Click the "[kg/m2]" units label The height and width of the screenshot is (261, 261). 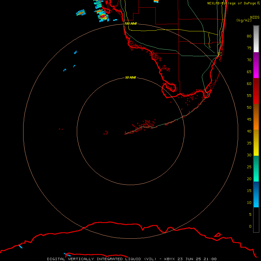tap(244, 20)
